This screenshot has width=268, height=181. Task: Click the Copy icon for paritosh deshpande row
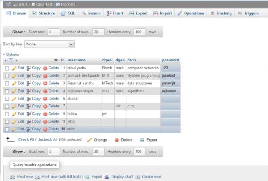coord(29,76)
